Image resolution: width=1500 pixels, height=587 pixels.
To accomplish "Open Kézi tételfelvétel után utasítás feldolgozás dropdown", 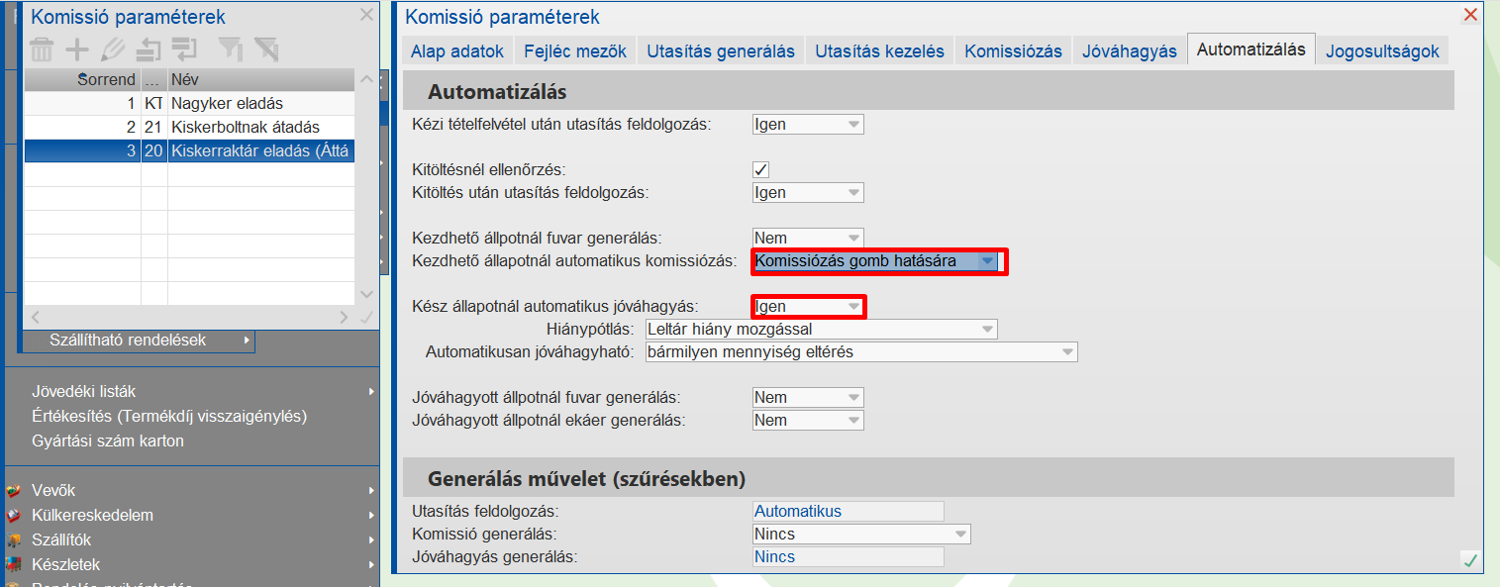I will [x=808, y=125].
